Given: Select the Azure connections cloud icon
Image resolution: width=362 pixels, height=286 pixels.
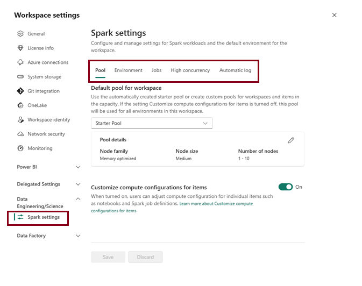Looking at the screenshot, I should coord(20,62).
